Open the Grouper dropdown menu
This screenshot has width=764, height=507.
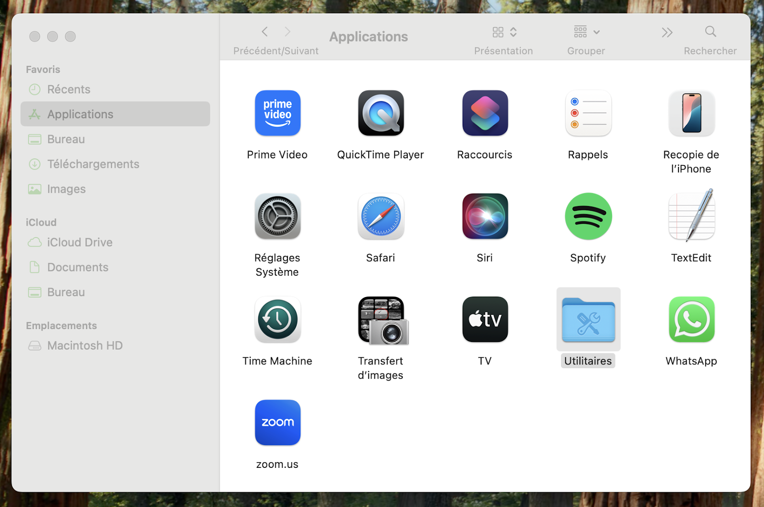pos(586,32)
